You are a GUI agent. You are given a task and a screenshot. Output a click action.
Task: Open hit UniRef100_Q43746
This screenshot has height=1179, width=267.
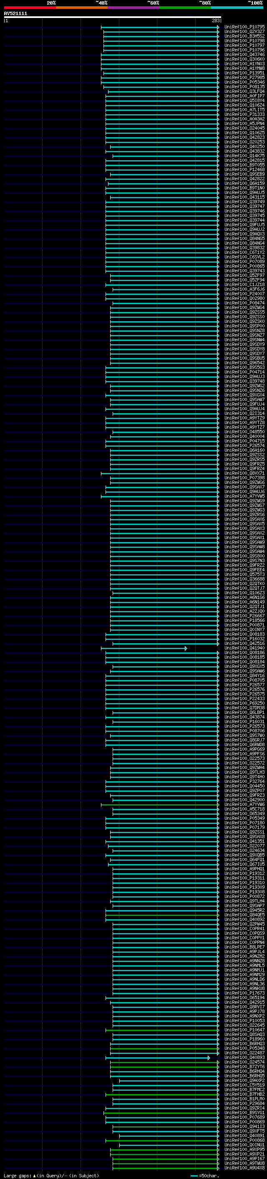click(244, 54)
